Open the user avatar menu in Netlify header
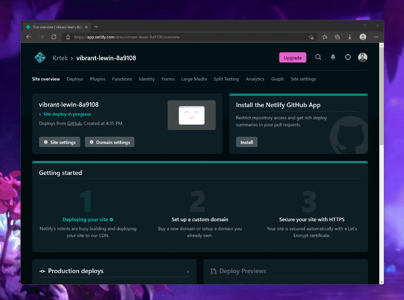404x300 pixels. [363, 57]
